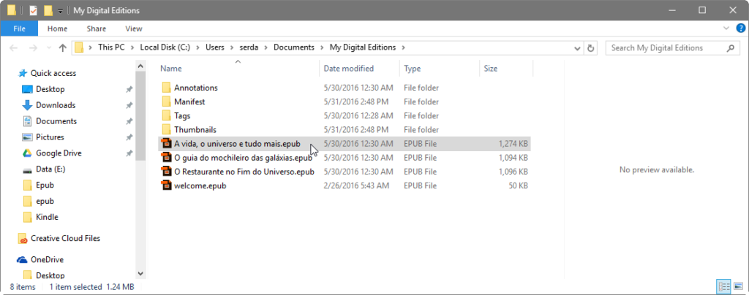Open the Customize Quick Access Toolbar dropdown

60,11
